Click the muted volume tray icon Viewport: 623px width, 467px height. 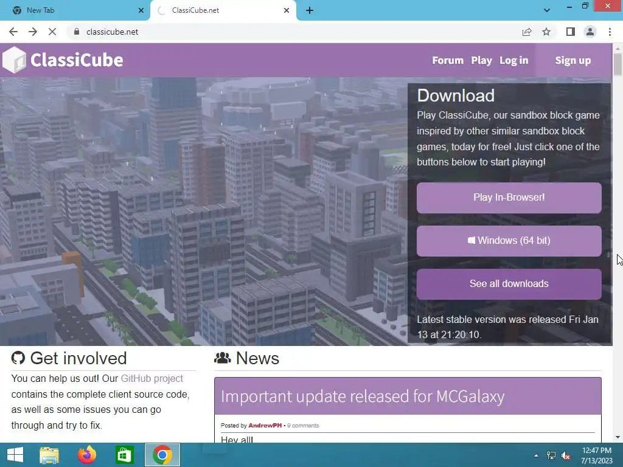click(x=566, y=455)
